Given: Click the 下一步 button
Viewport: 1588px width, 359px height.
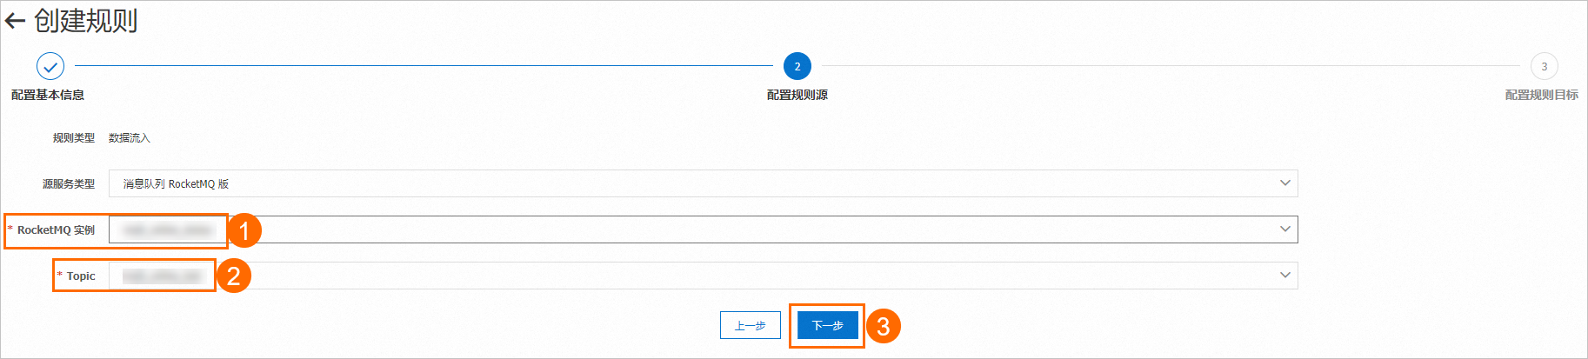Looking at the screenshot, I should [827, 325].
